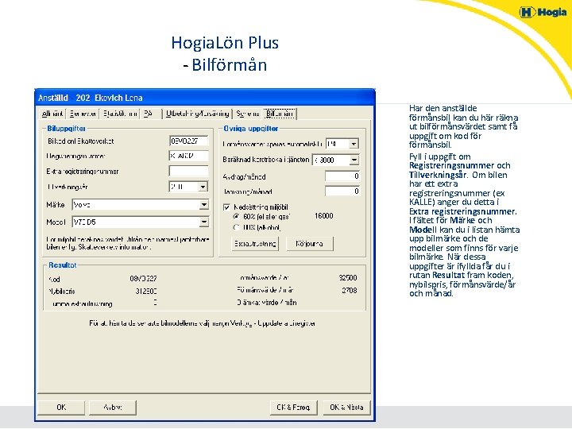Click the OK button
Screen dimensions: 572x429
coord(61,408)
